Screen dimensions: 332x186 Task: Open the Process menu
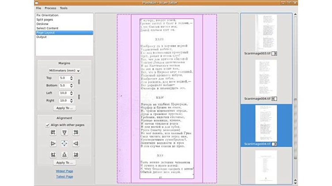tap(50, 8)
